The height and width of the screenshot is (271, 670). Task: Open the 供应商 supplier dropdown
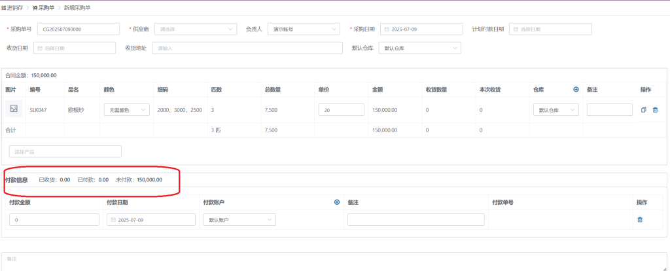point(196,29)
